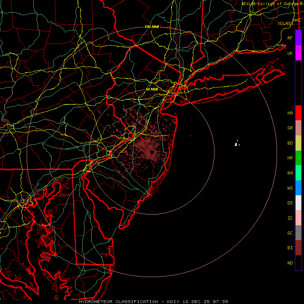Click the "RA" legend label
The width and height of the screenshot is (304, 304).
coord(290,173)
